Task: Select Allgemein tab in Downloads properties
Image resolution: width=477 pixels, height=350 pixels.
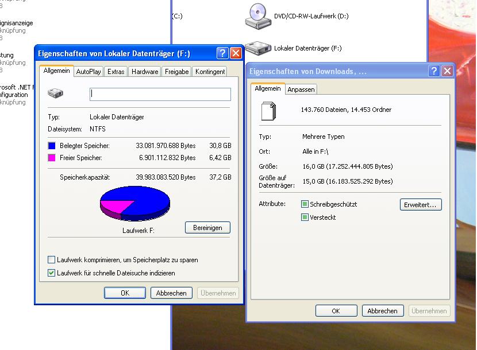Action: pyautogui.click(x=268, y=88)
